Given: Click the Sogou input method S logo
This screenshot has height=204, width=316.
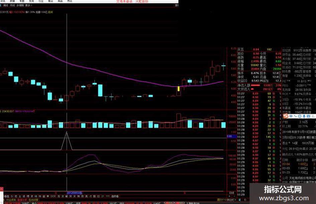Looking at the screenshot, I should click(x=286, y=116).
